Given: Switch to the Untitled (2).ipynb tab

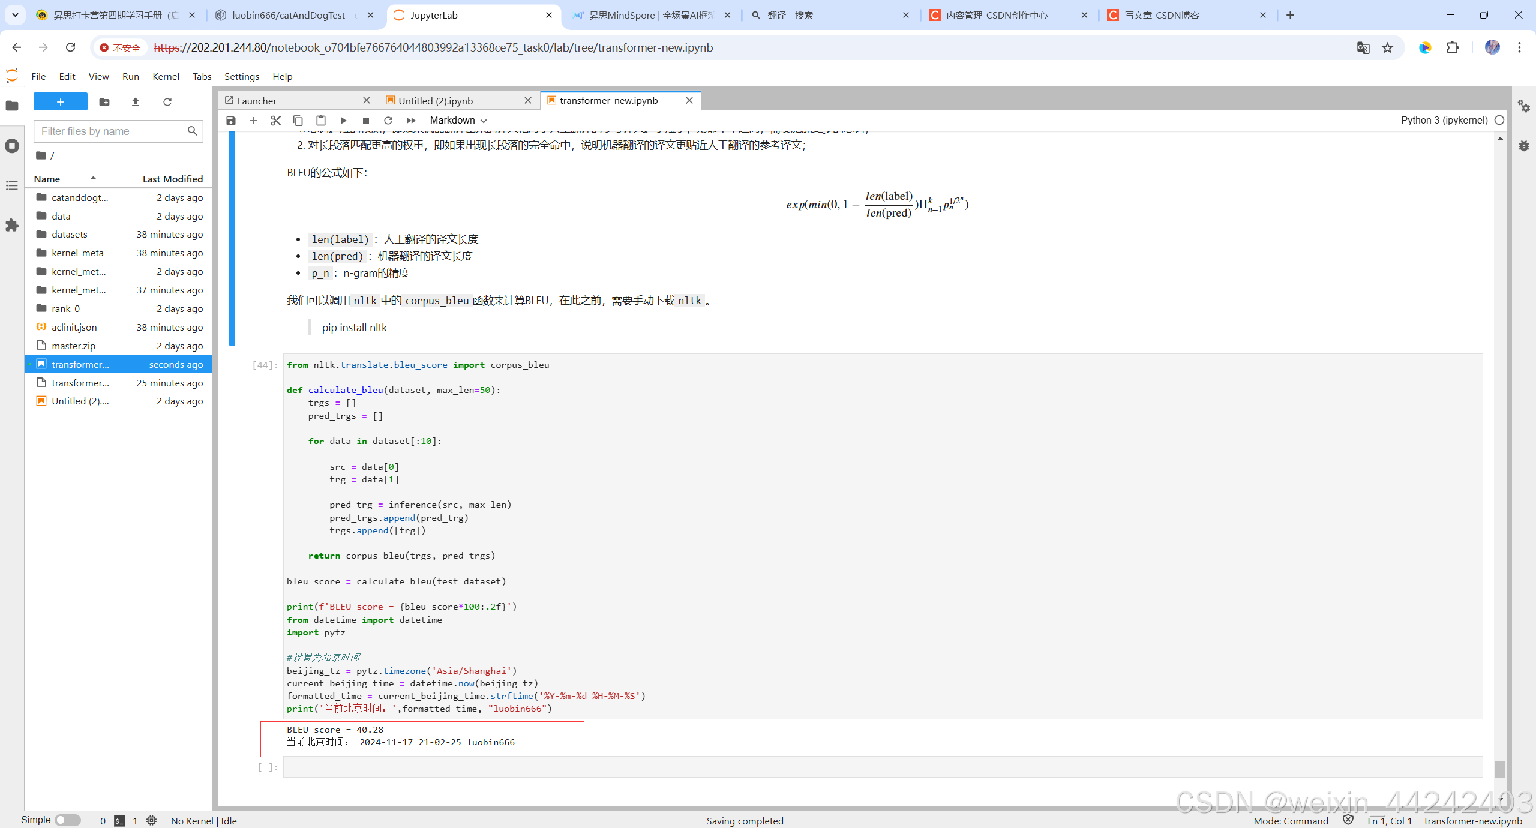Looking at the screenshot, I should pos(436,101).
